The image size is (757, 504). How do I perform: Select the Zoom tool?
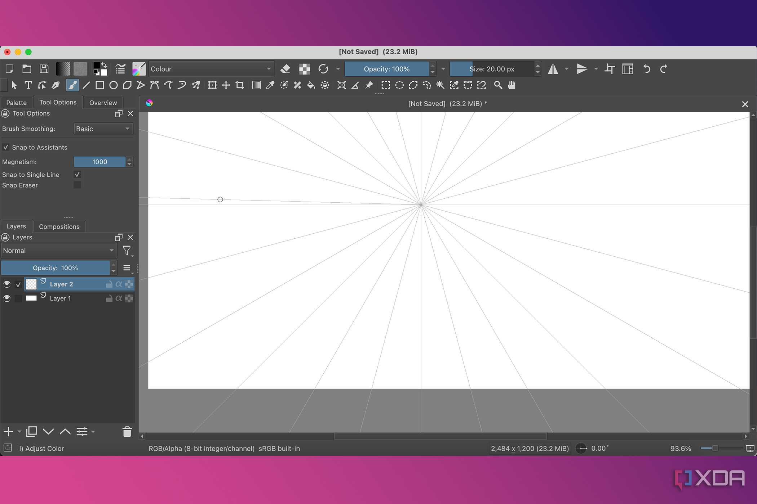498,85
